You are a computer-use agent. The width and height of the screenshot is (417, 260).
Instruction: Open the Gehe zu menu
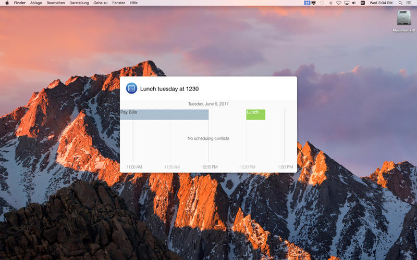click(x=101, y=3)
